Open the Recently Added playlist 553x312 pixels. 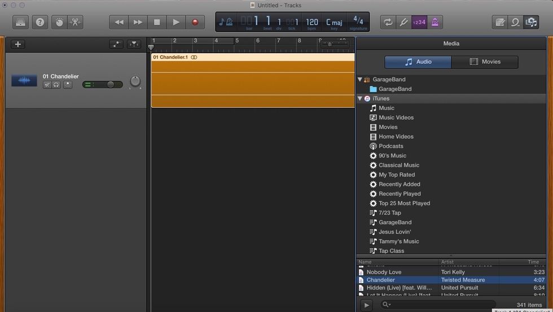[395, 184]
